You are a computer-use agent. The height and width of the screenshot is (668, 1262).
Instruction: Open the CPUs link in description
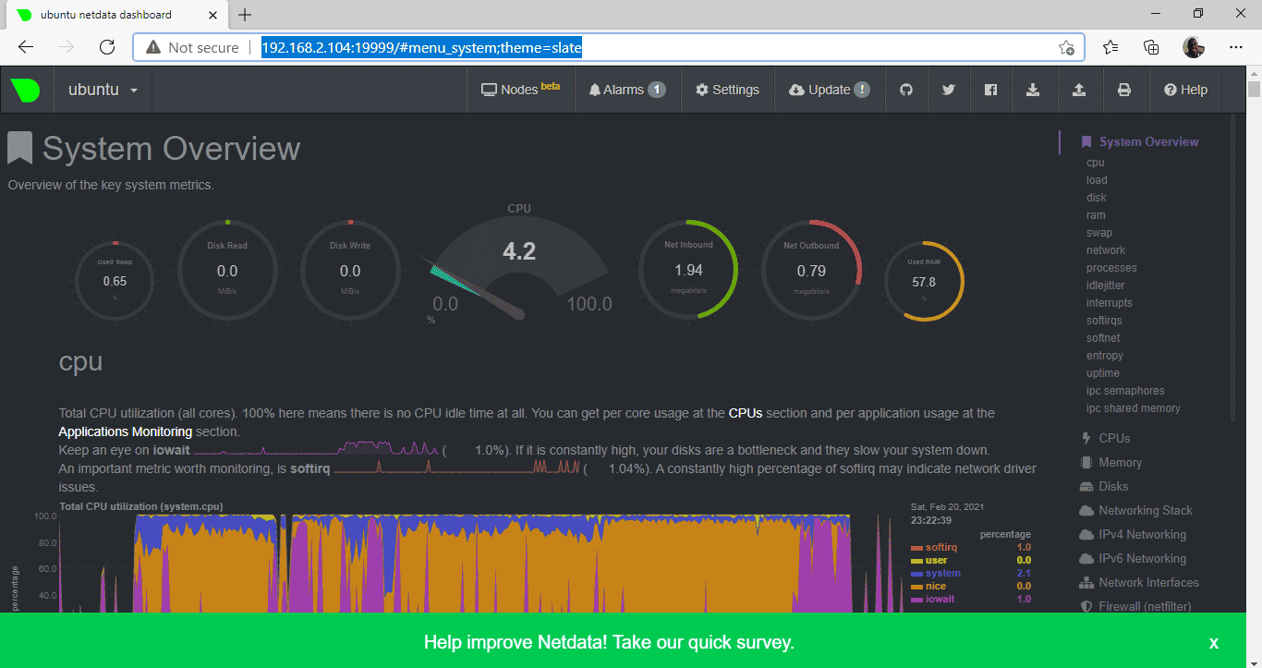pos(745,413)
